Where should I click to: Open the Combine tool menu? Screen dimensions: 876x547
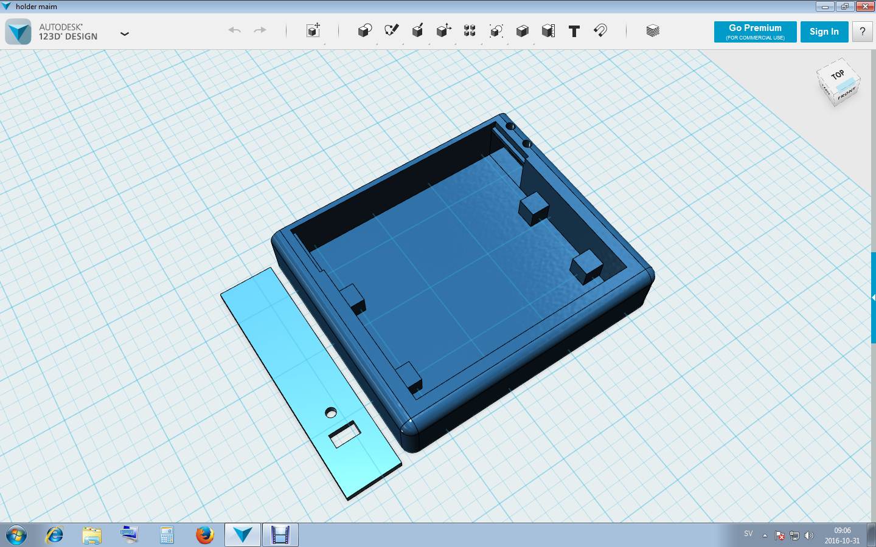(522, 30)
